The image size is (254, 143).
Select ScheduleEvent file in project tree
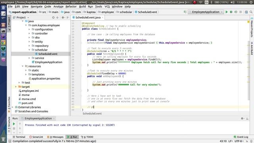[x=48, y=54]
